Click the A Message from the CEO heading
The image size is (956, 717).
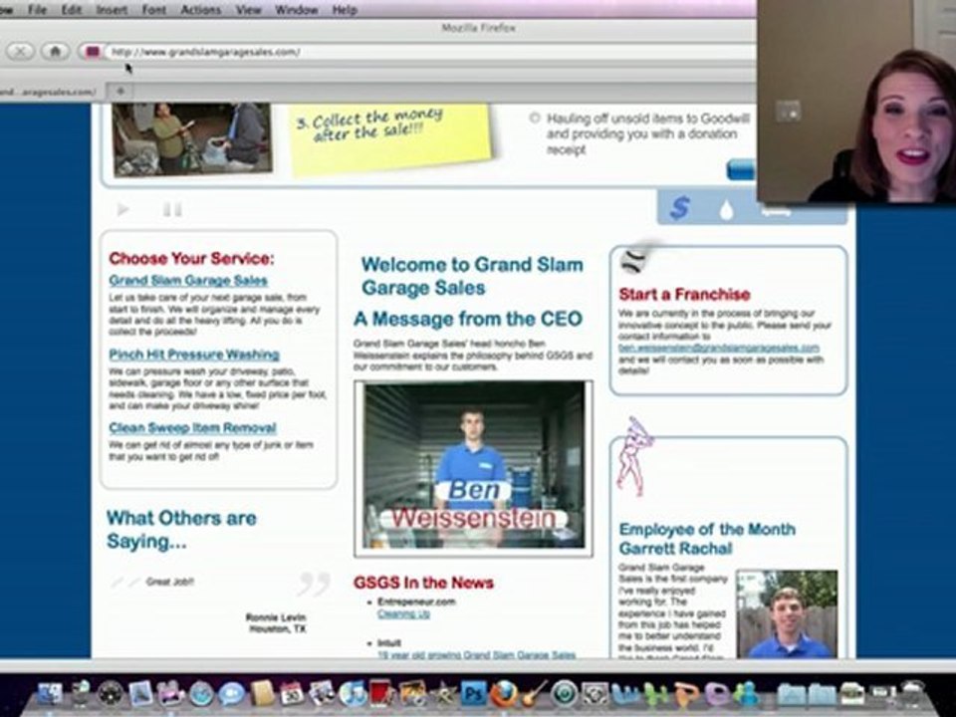[x=468, y=319]
